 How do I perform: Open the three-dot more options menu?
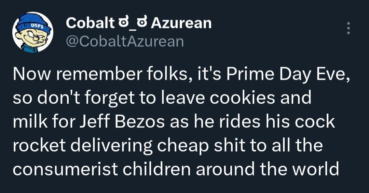tap(348, 28)
